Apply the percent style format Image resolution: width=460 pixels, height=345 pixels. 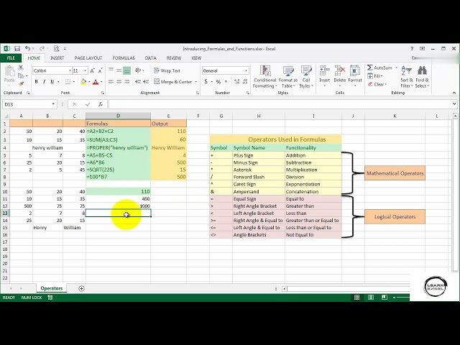pyautogui.click(x=218, y=82)
